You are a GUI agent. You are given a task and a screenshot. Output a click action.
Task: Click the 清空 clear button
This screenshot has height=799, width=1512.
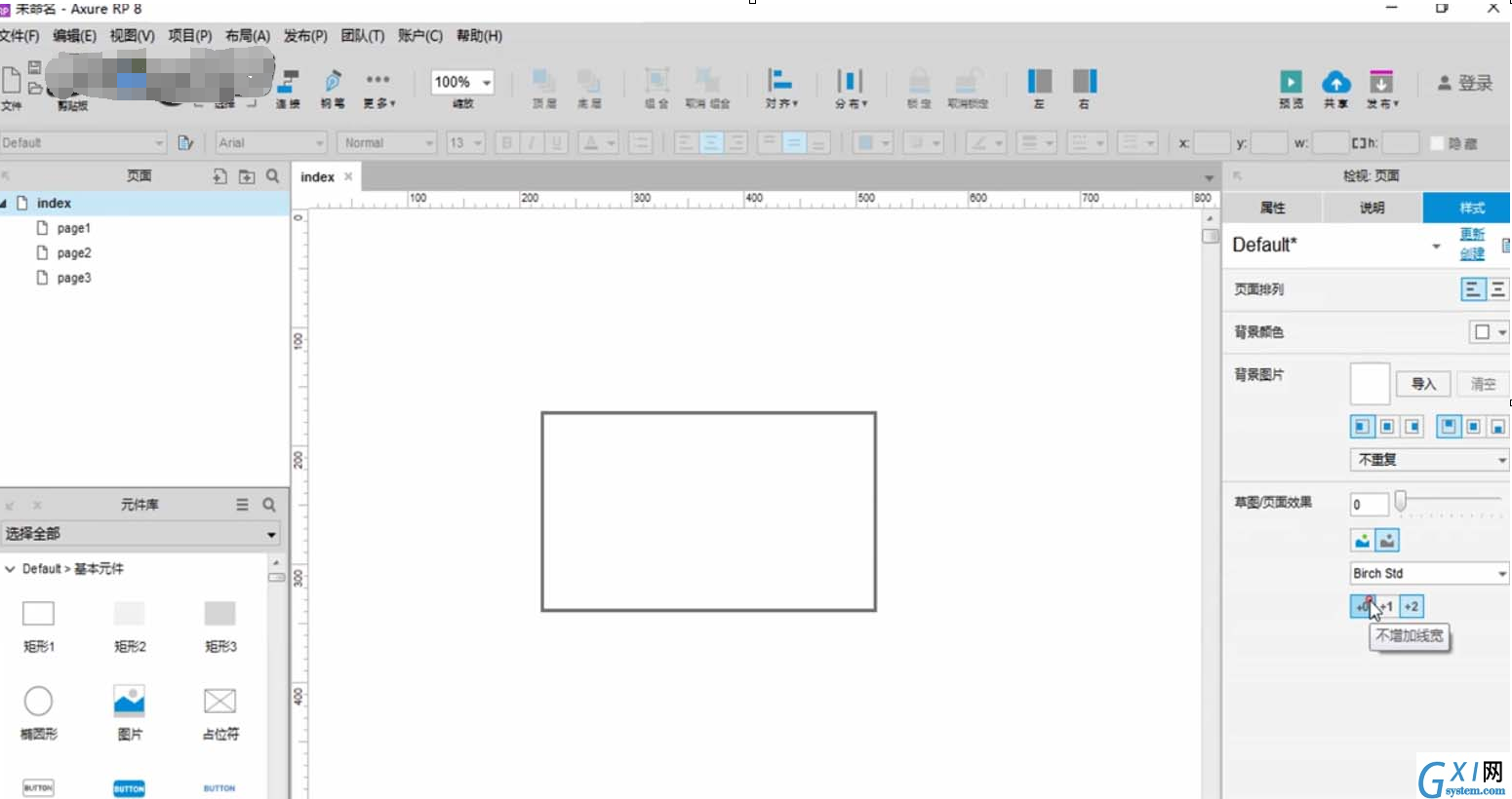point(1483,384)
